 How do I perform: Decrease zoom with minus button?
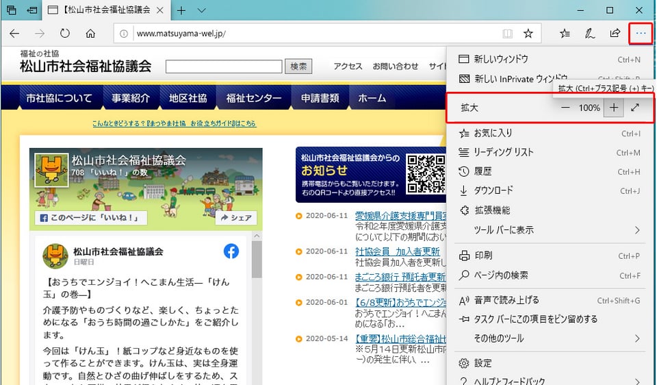(x=565, y=108)
